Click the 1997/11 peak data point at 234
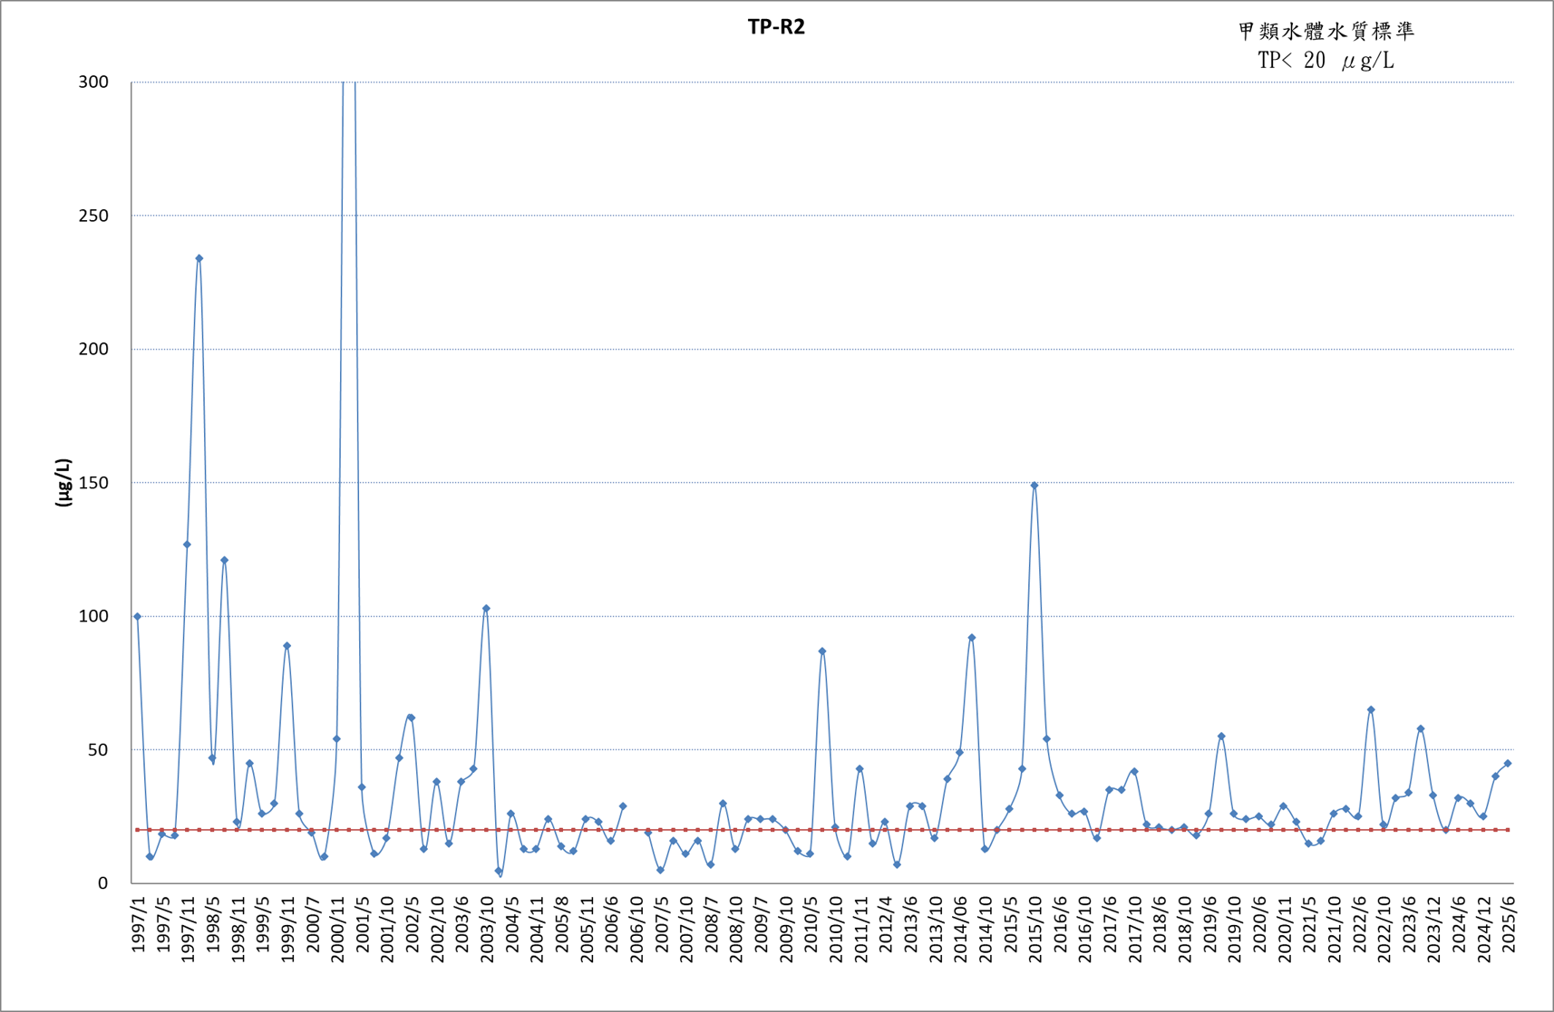The height and width of the screenshot is (1012, 1554). pos(199,258)
